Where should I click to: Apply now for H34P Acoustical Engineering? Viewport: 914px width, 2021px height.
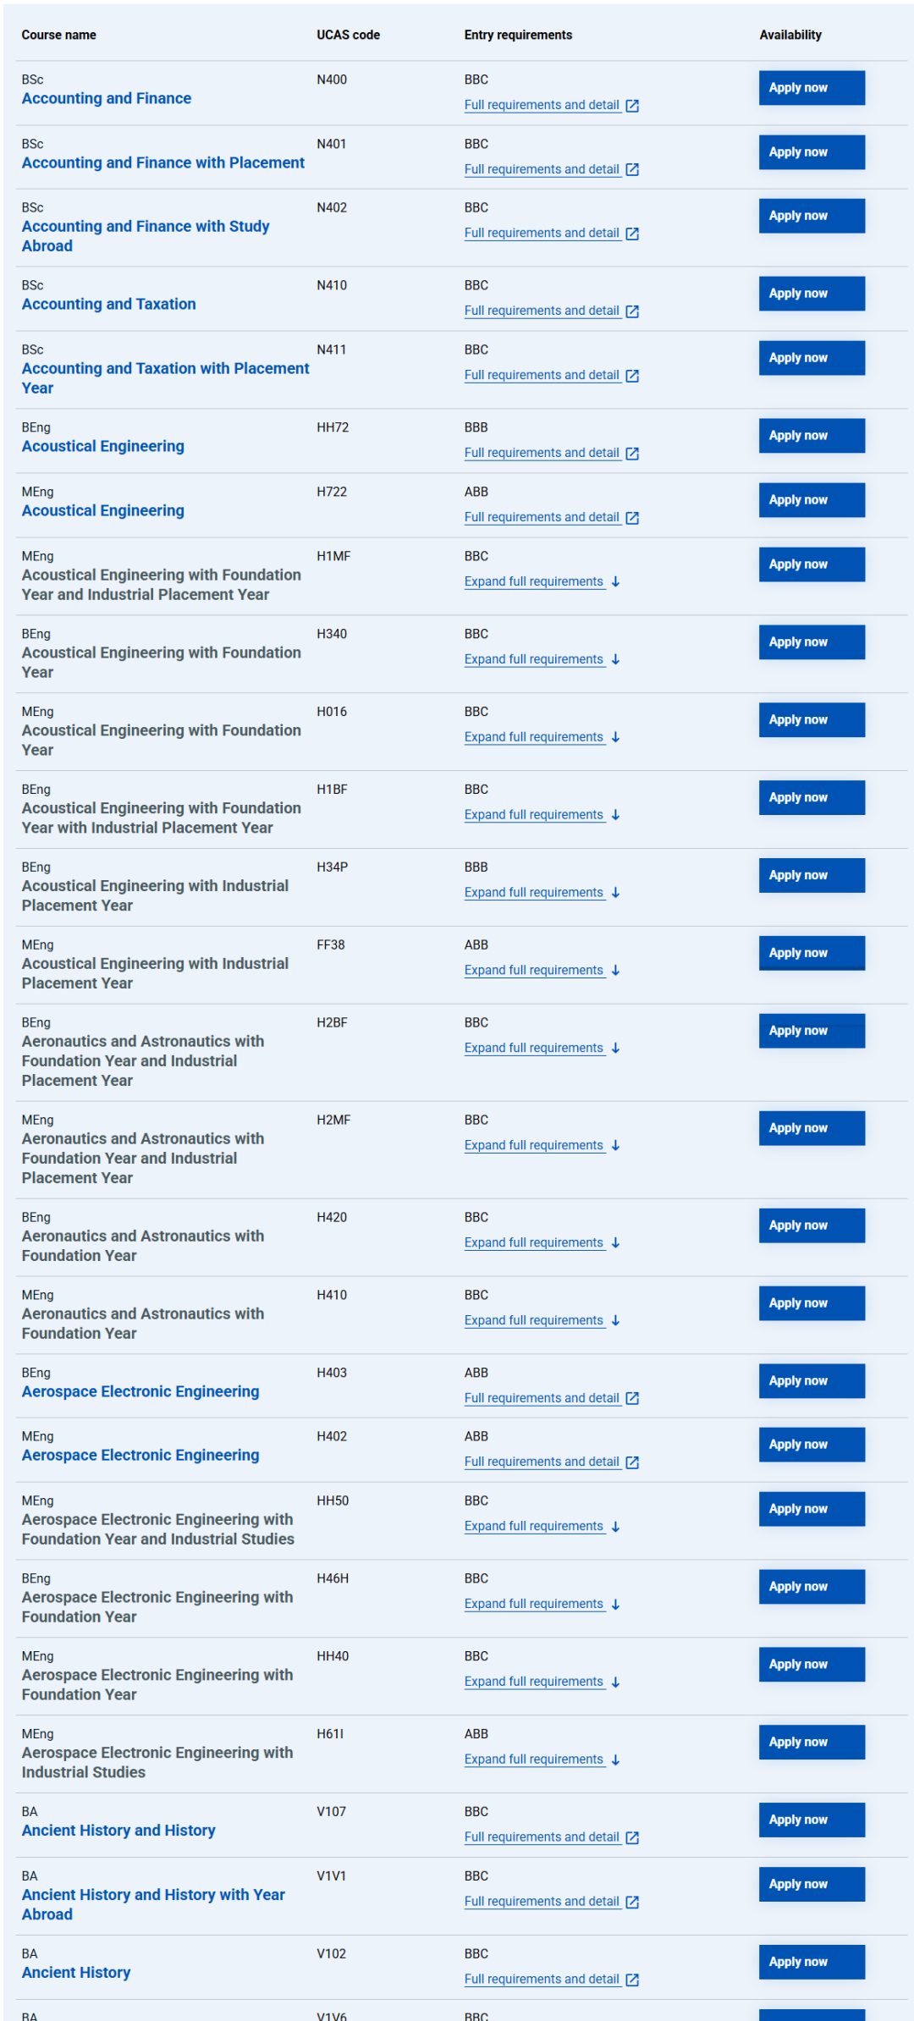click(812, 875)
